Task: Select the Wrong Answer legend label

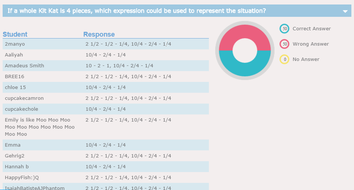Action: (x=310, y=44)
